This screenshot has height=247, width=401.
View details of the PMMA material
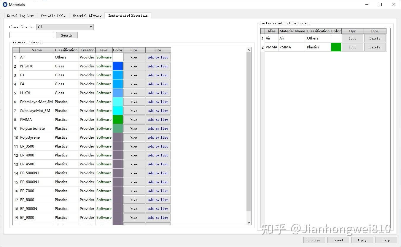(x=134, y=119)
